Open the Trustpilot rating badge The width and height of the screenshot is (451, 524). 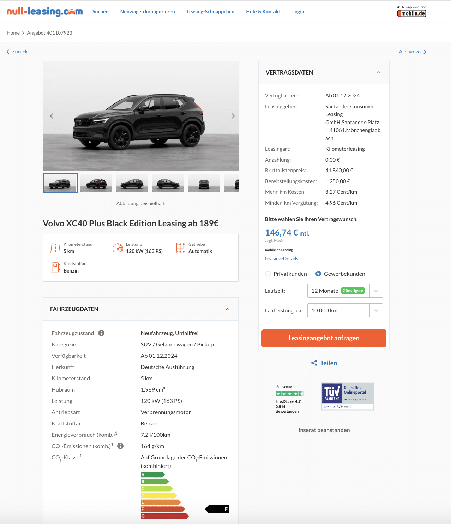click(x=290, y=399)
